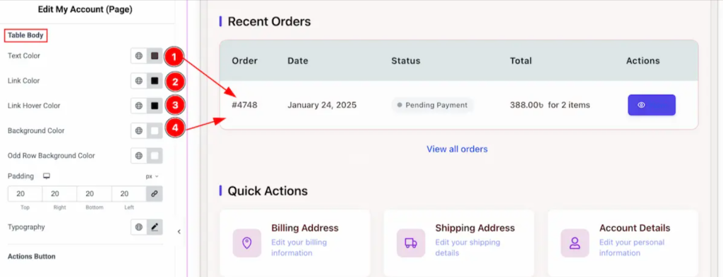
Task: Open the Shipping Address quick action card
Action: tap(459, 243)
